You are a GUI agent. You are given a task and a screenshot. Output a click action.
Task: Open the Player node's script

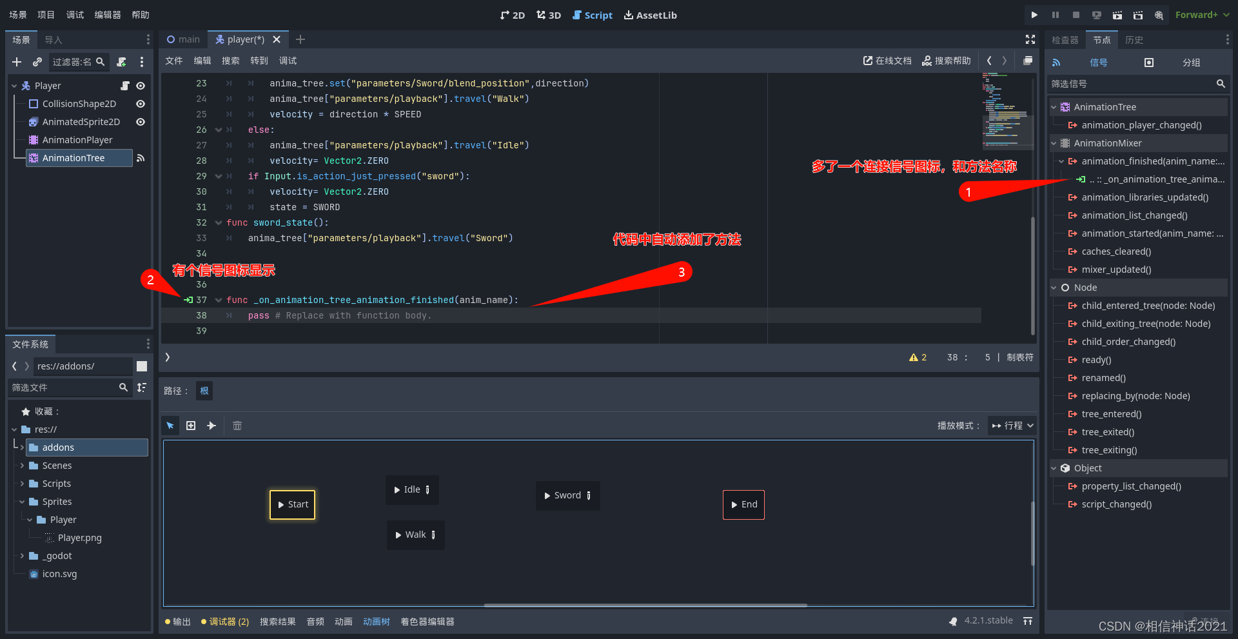pos(125,86)
